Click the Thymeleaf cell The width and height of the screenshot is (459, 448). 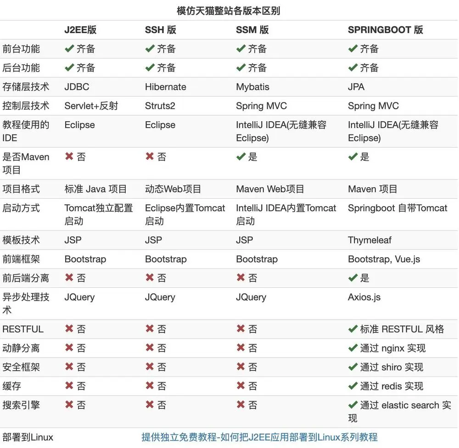[369, 240]
